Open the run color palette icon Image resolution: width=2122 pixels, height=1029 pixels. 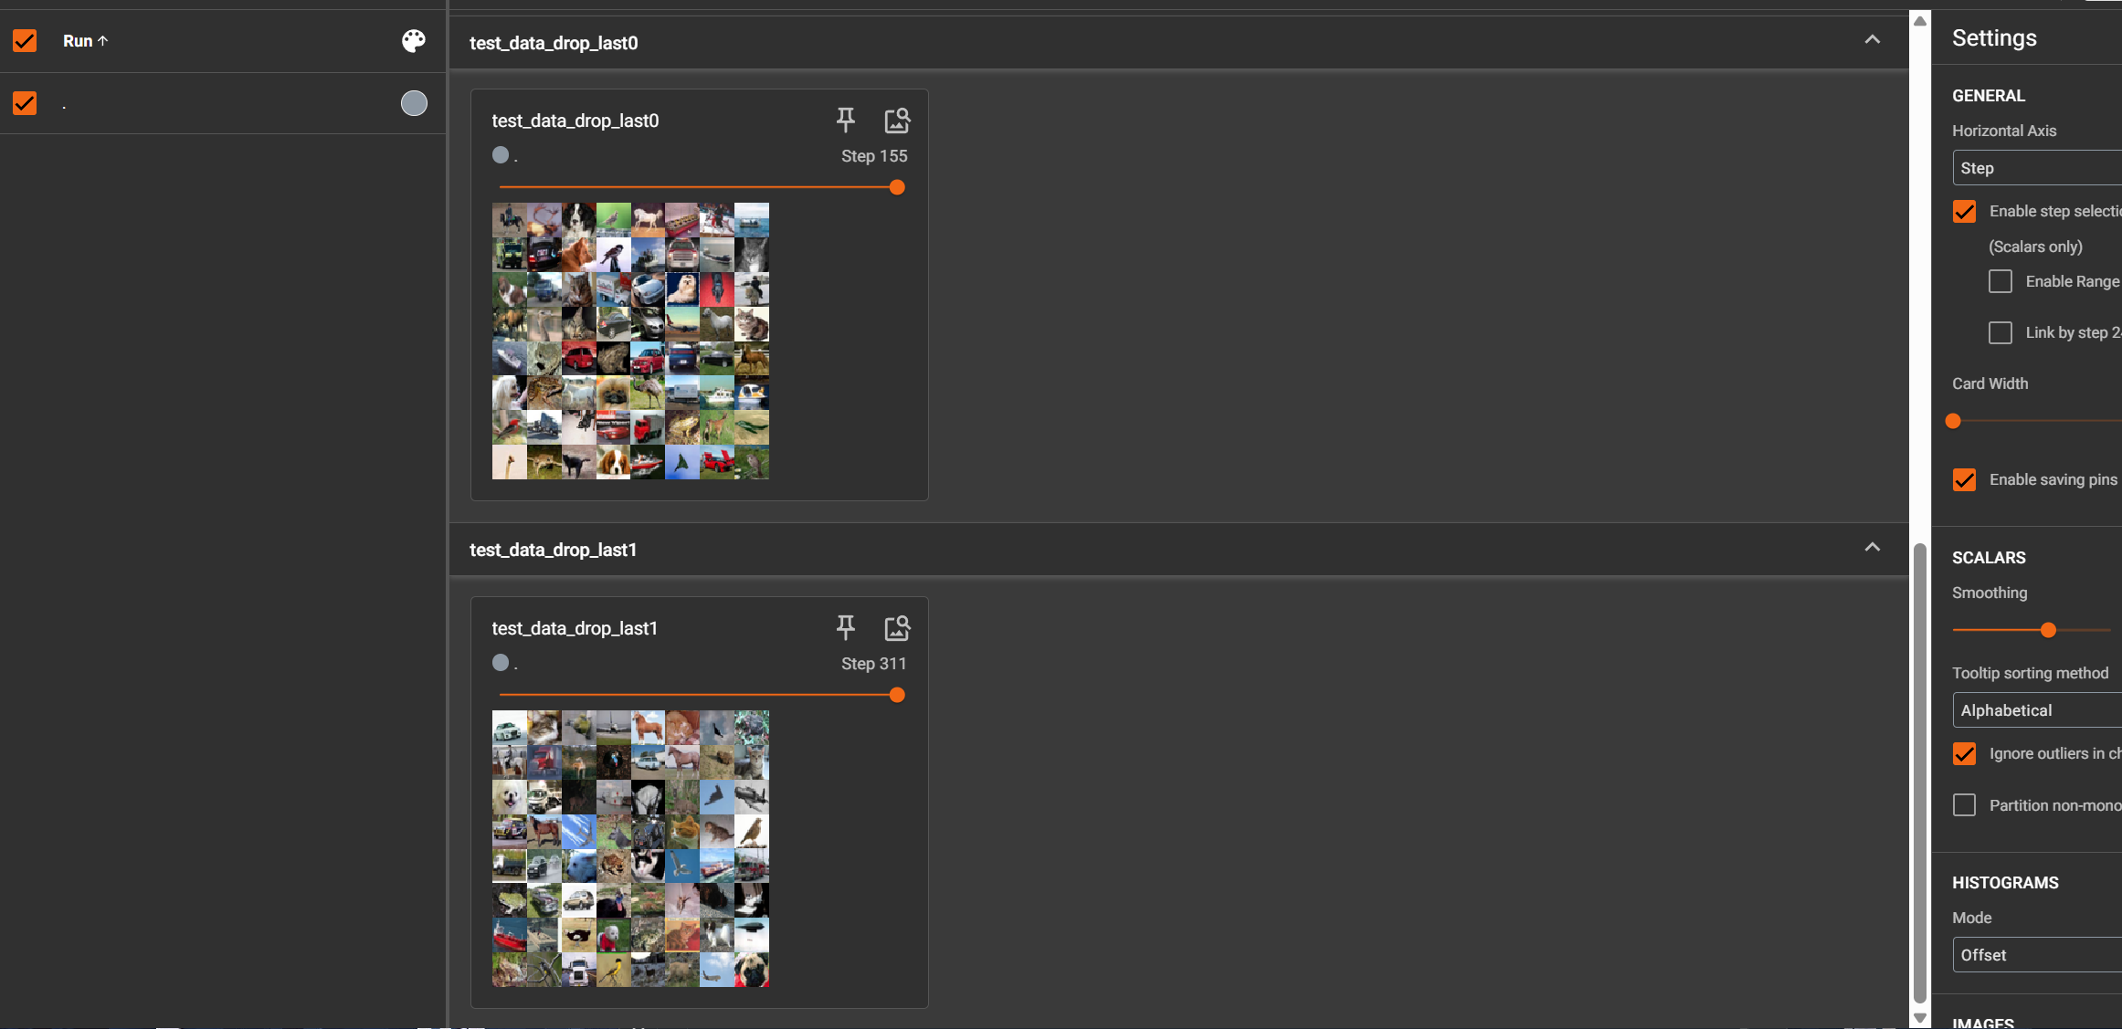(x=414, y=41)
